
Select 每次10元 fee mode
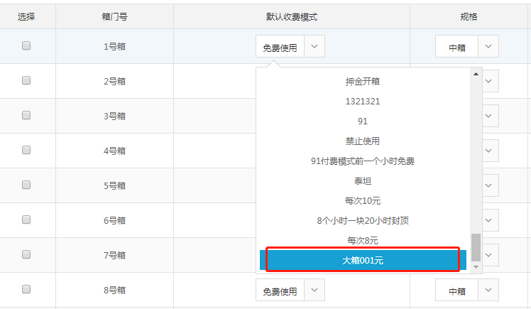363,201
